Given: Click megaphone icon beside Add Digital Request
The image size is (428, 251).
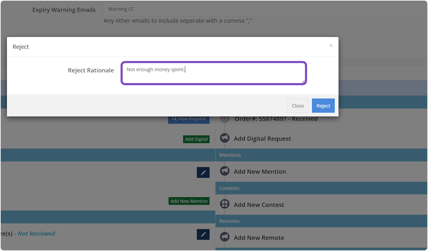Looking at the screenshot, I should coord(224,138).
